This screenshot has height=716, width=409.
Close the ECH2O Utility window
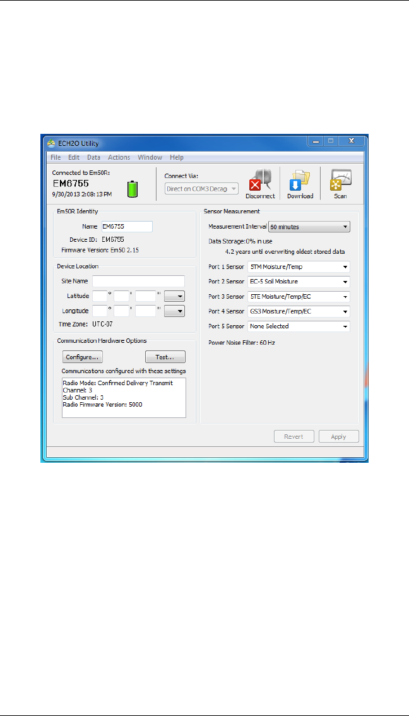coord(352,142)
